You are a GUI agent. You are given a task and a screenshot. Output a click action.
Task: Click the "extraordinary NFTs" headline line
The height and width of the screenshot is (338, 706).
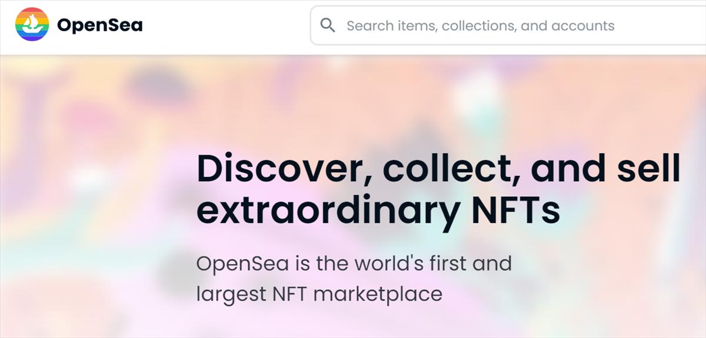[378, 210]
